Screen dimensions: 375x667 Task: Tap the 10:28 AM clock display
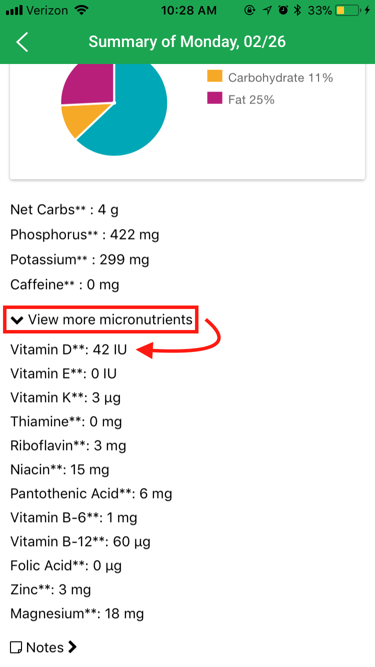click(188, 10)
